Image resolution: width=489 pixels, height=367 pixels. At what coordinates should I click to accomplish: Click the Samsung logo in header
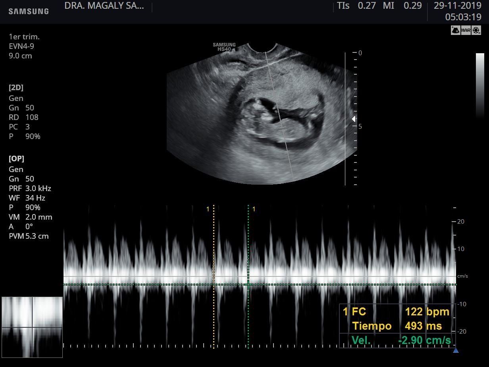pos(29,12)
